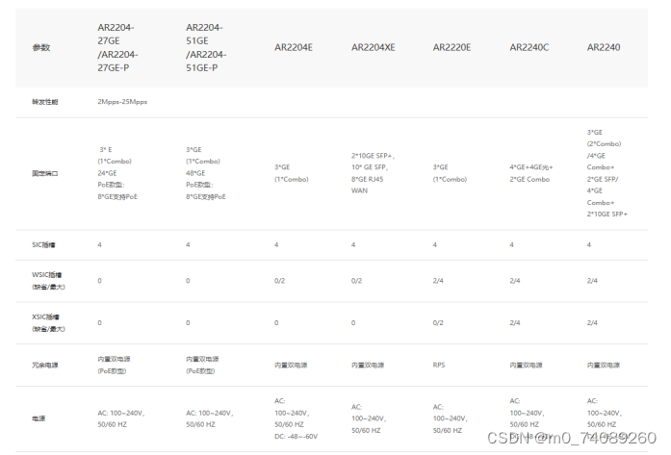Select the 'AR2204-51GE /AR2204-51GE-P' column header
Viewport: 671px width, 455px height.
206,47
